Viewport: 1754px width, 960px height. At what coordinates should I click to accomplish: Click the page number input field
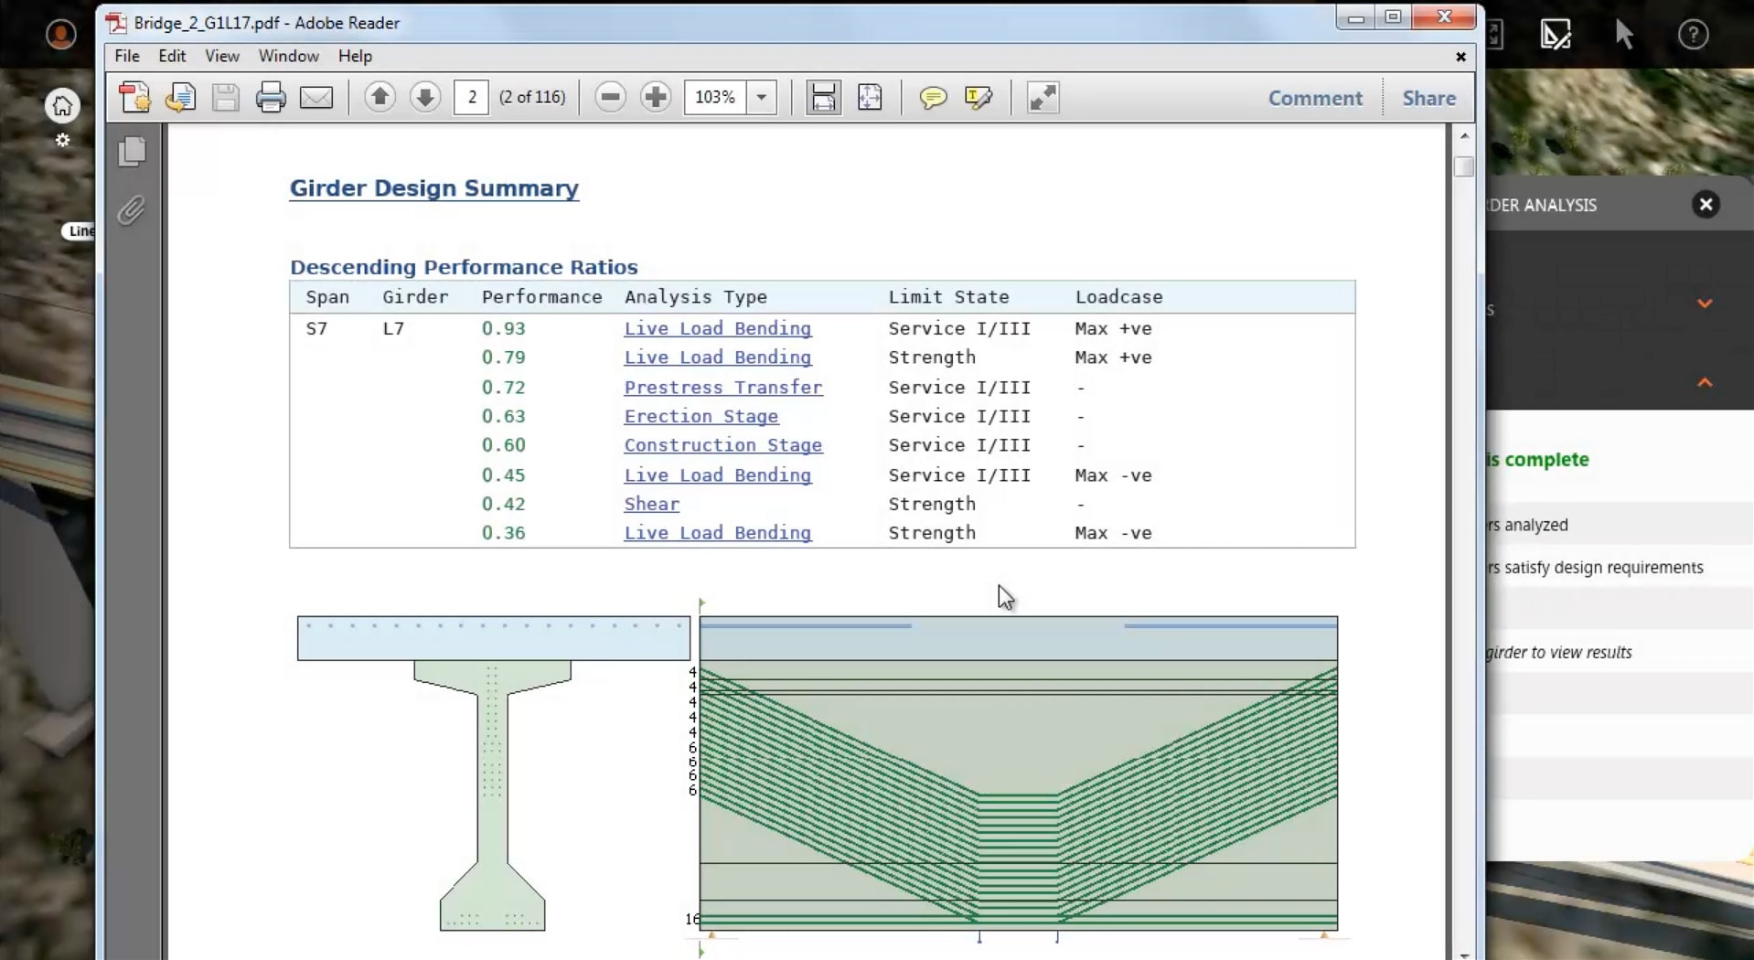(x=471, y=97)
